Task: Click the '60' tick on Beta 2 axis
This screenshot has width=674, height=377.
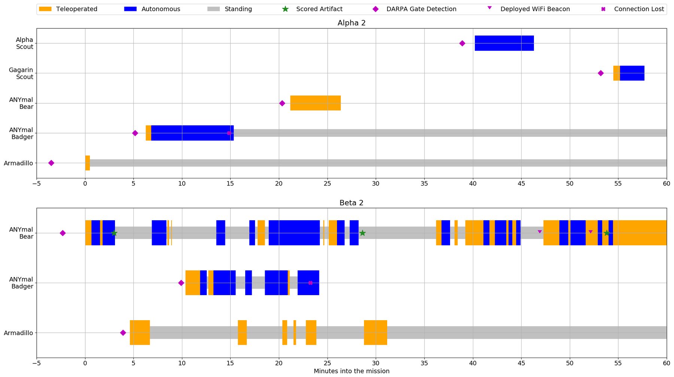Action: pos(667,363)
